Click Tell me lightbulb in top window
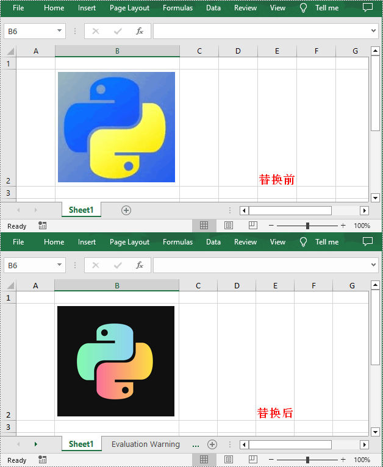The height and width of the screenshot is (467, 383). point(303,8)
